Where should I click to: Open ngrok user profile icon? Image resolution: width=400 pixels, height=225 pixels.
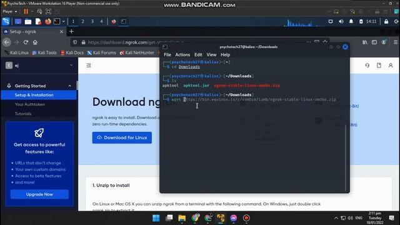pos(391,66)
